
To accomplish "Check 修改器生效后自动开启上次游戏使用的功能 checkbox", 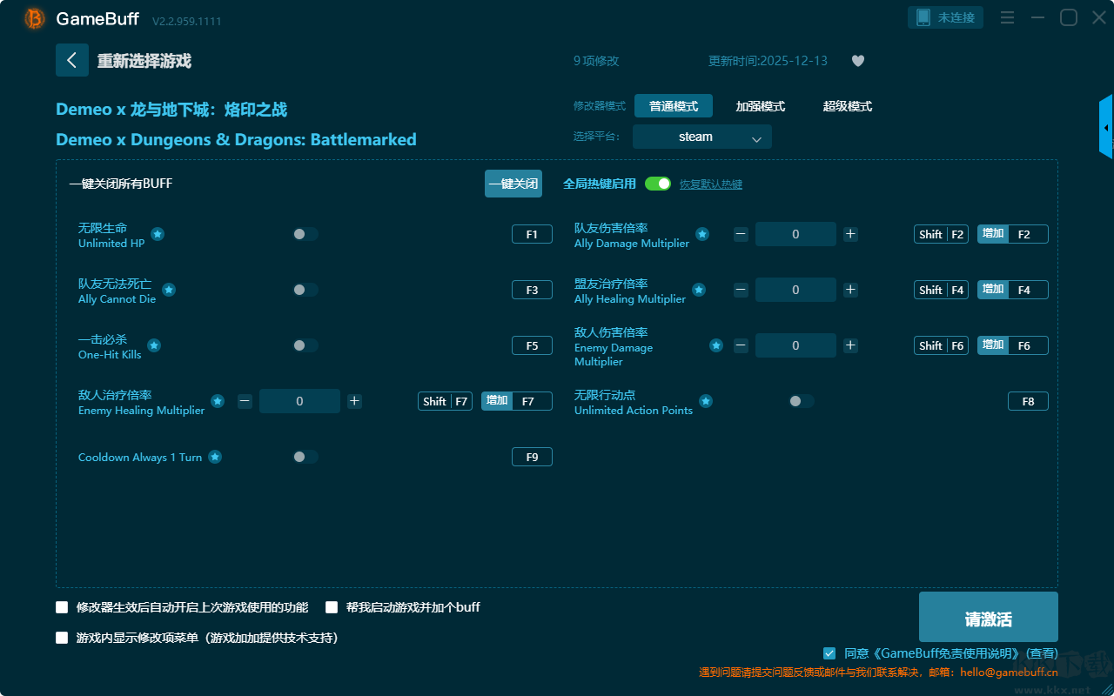I will point(62,607).
